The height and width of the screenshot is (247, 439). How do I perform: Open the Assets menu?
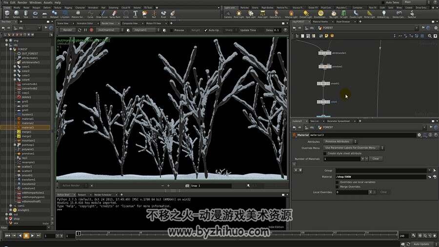click(x=48, y=2)
